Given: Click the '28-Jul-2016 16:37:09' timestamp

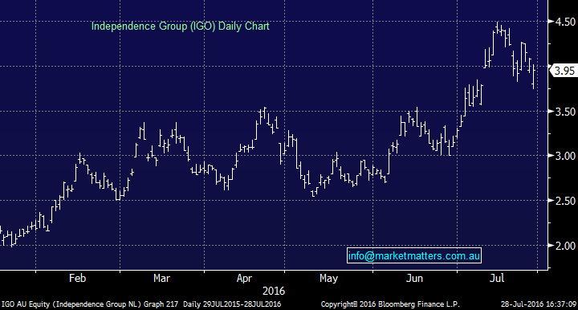Looking at the screenshot, I should click(x=538, y=304).
